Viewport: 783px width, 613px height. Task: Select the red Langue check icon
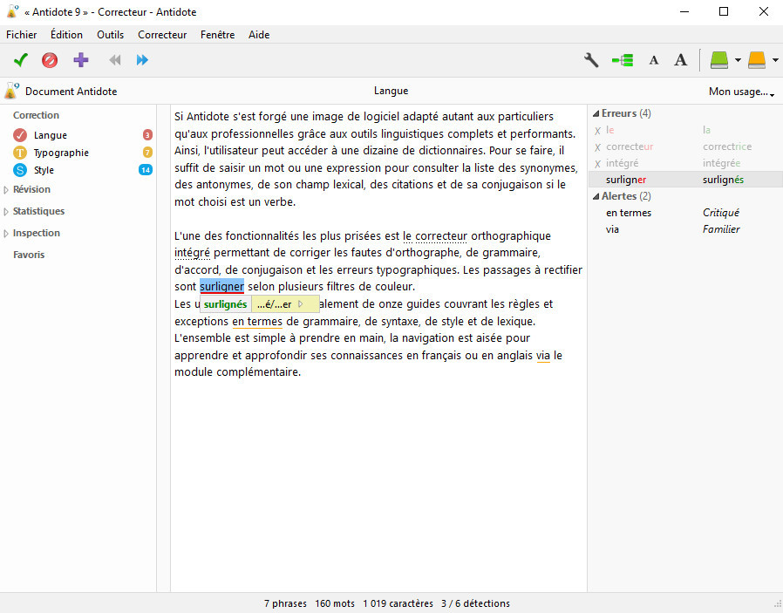pyautogui.click(x=20, y=135)
